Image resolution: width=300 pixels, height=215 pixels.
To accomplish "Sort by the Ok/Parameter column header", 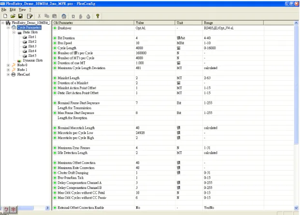I will (93, 23).
